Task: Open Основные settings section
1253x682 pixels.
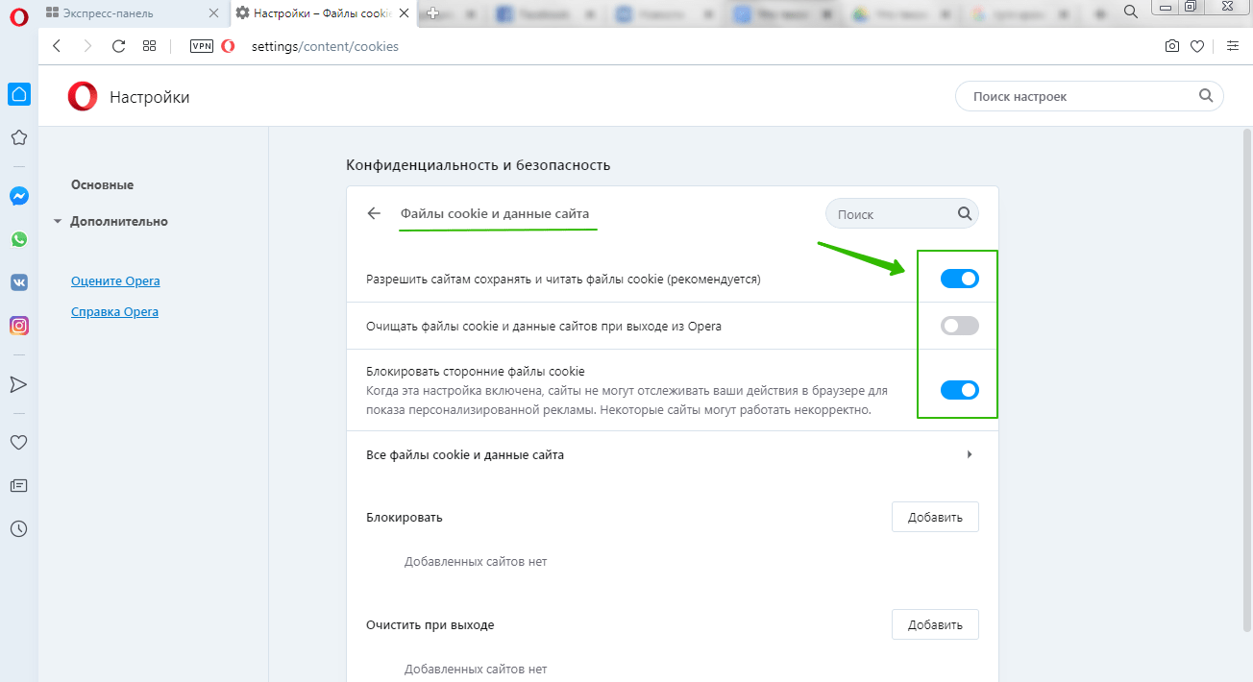Action: click(102, 184)
